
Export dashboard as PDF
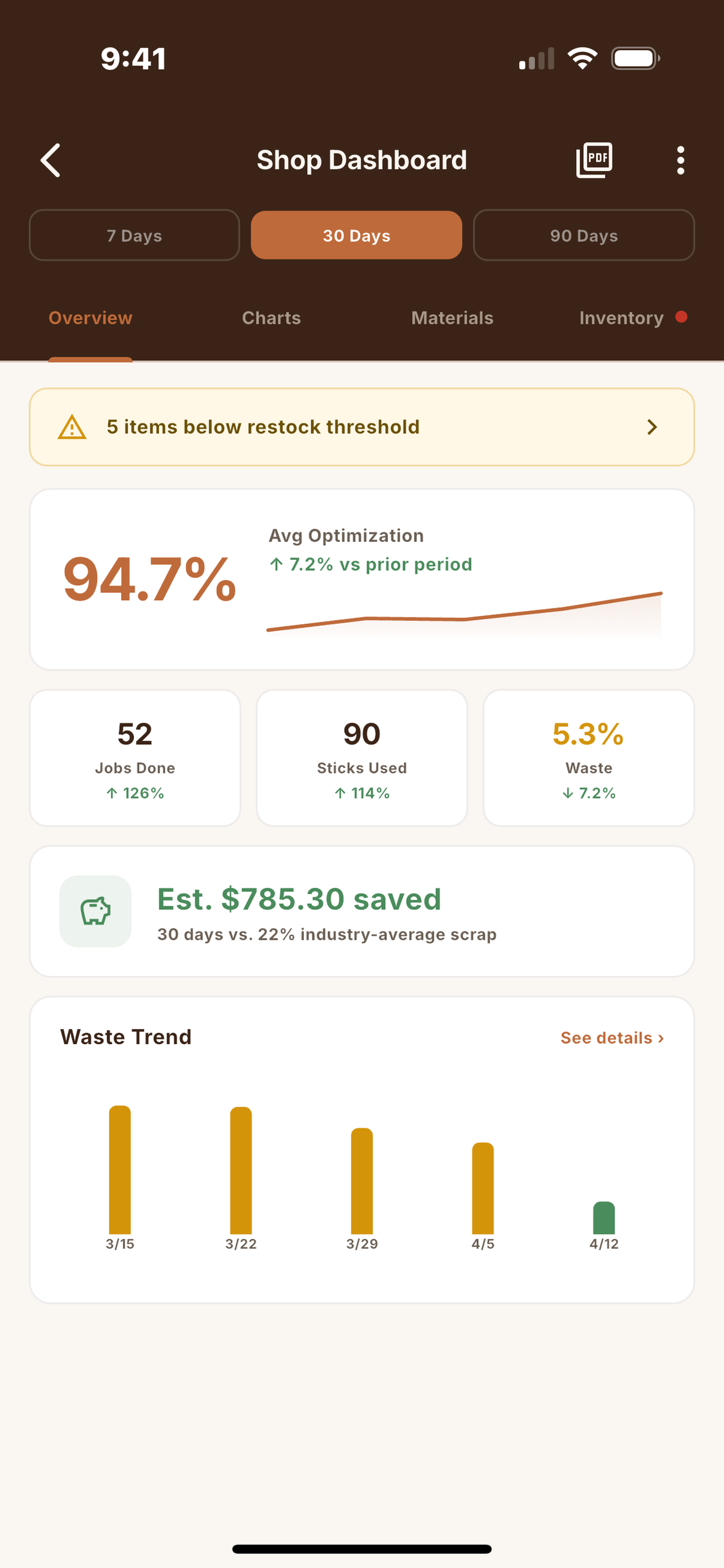tap(594, 160)
